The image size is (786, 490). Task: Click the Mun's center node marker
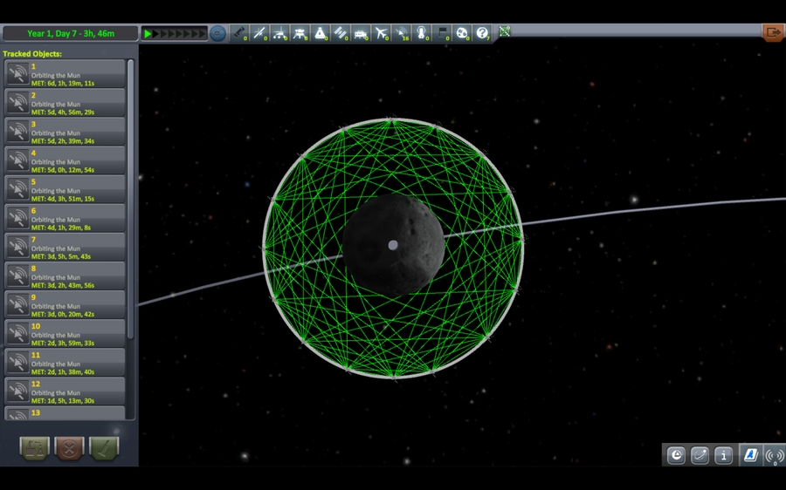pos(393,245)
